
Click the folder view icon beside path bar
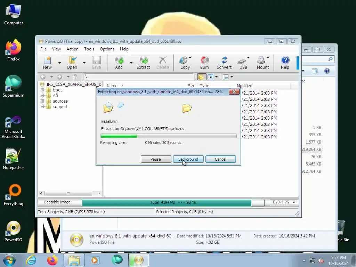click(x=201, y=77)
